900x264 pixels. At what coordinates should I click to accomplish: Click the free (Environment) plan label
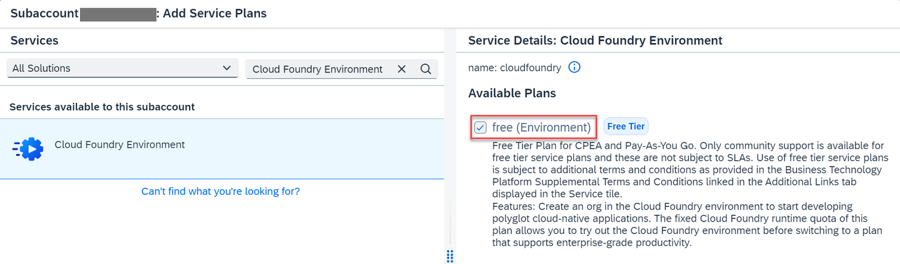tap(541, 127)
